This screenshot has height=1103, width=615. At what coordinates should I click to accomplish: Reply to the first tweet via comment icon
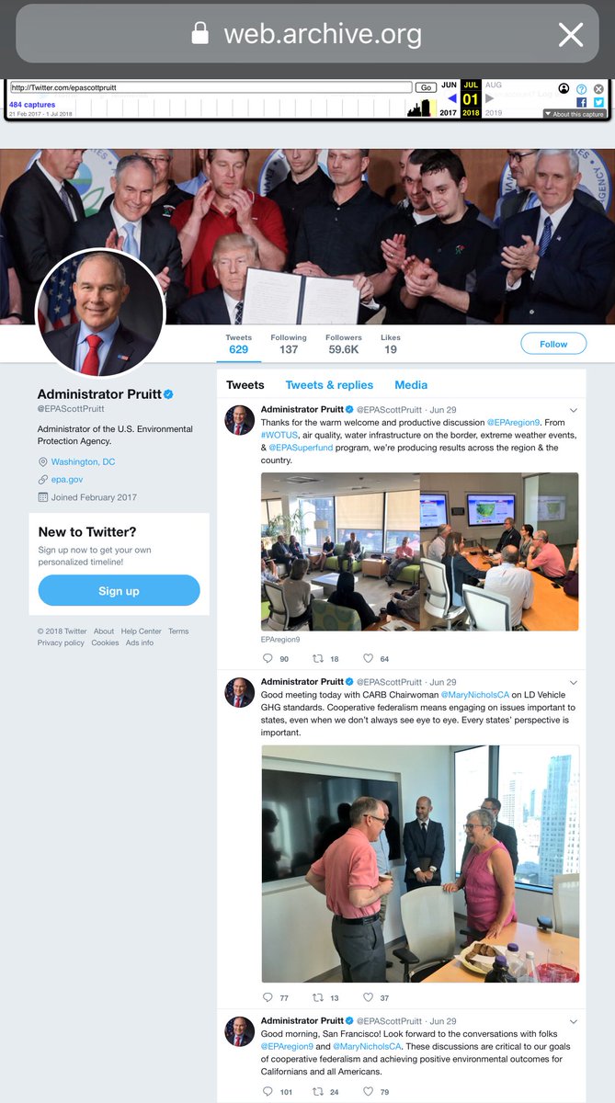click(x=268, y=658)
